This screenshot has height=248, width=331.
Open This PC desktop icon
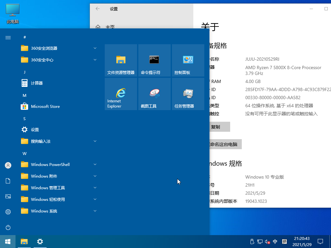coord(13,14)
